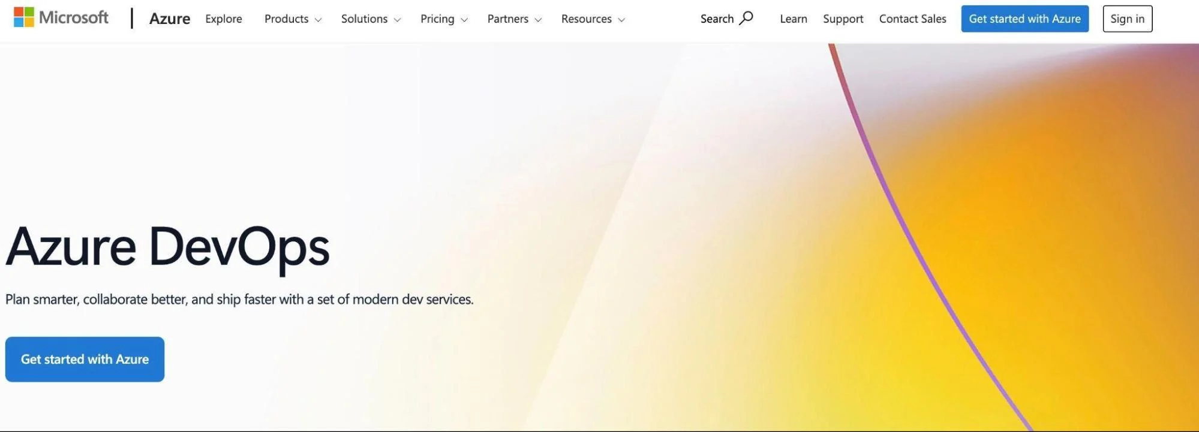Image resolution: width=1199 pixels, height=432 pixels.
Task: Click the Sign in button
Action: click(x=1127, y=19)
